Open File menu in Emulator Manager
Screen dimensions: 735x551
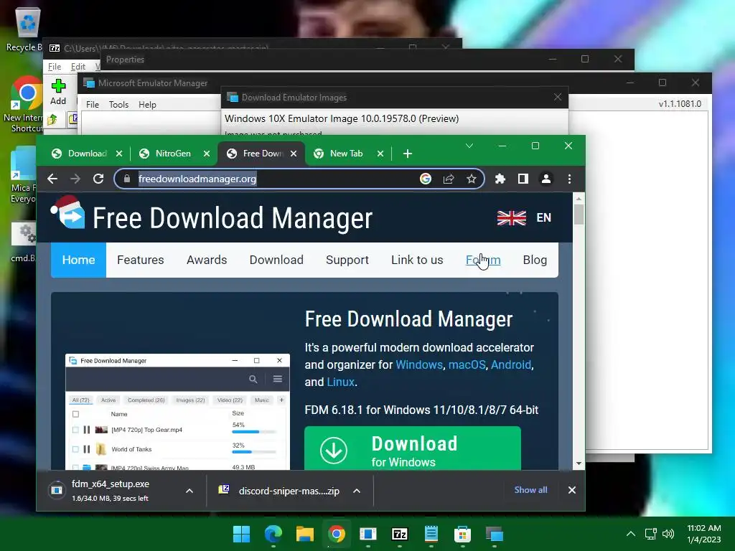(93, 105)
